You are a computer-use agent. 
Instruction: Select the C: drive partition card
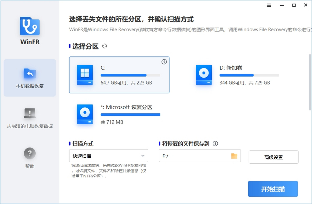pyautogui.click(x=119, y=75)
